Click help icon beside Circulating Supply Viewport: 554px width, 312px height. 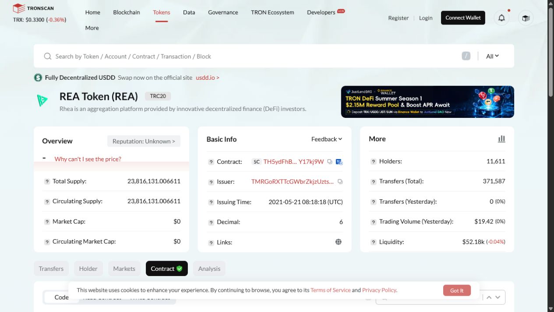point(47,202)
